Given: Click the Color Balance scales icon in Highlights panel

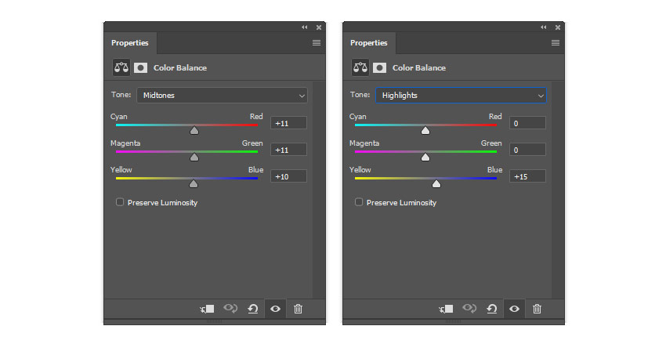Looking at the screenshot, I should click(x=360, y=67).
